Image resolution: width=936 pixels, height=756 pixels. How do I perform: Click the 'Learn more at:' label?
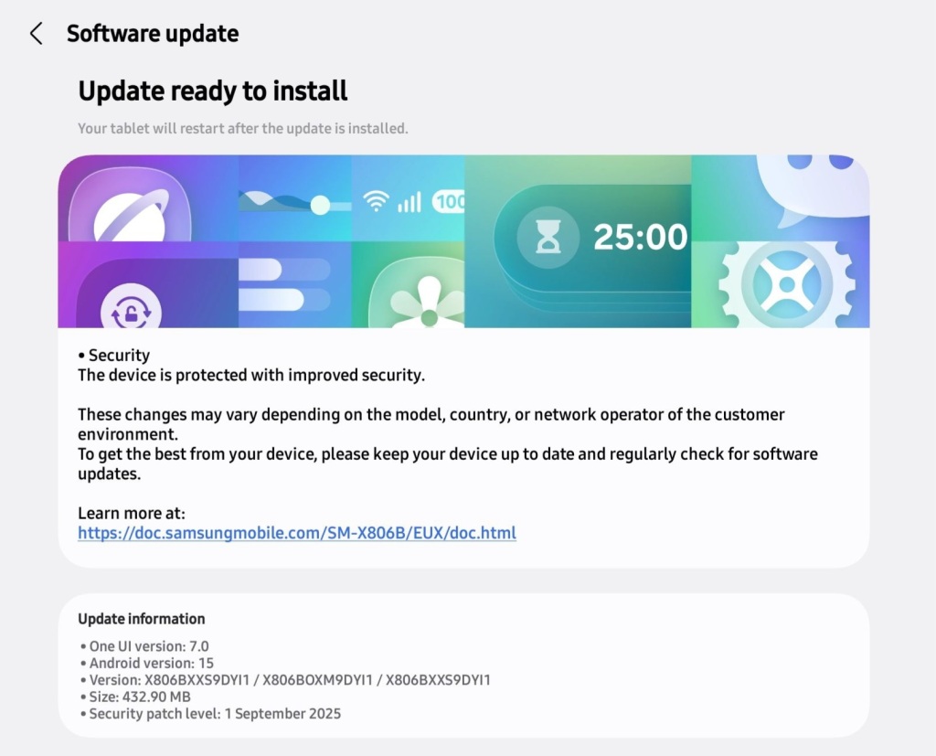[x=132, y=514]
